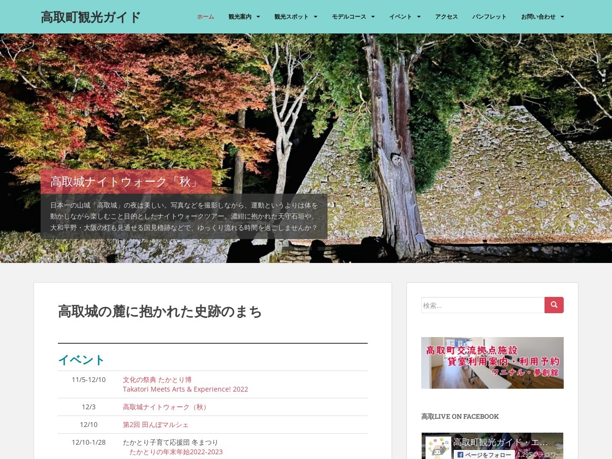
Task: Open the 観光スポット menu item
Action: pyautogui.click(x=292, y=17)
